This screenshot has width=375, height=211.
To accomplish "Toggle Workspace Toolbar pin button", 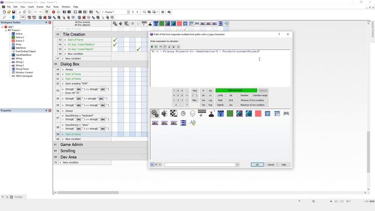I will click(46, 22).
